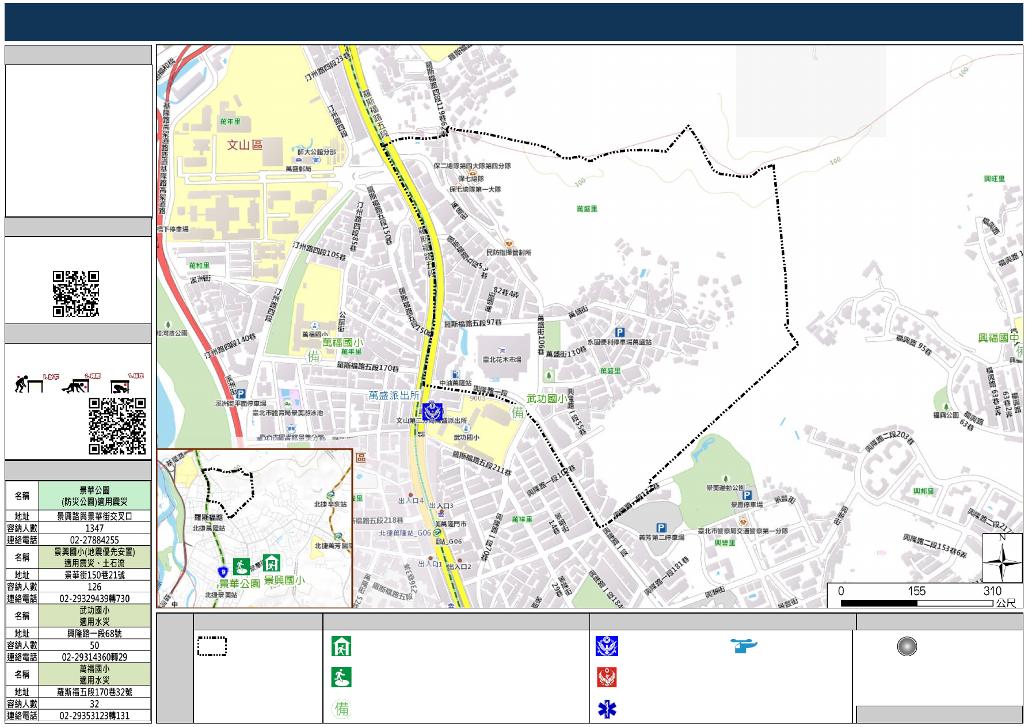Click the drop-down earthquake drill pictogram

click(x=29, y=383)
